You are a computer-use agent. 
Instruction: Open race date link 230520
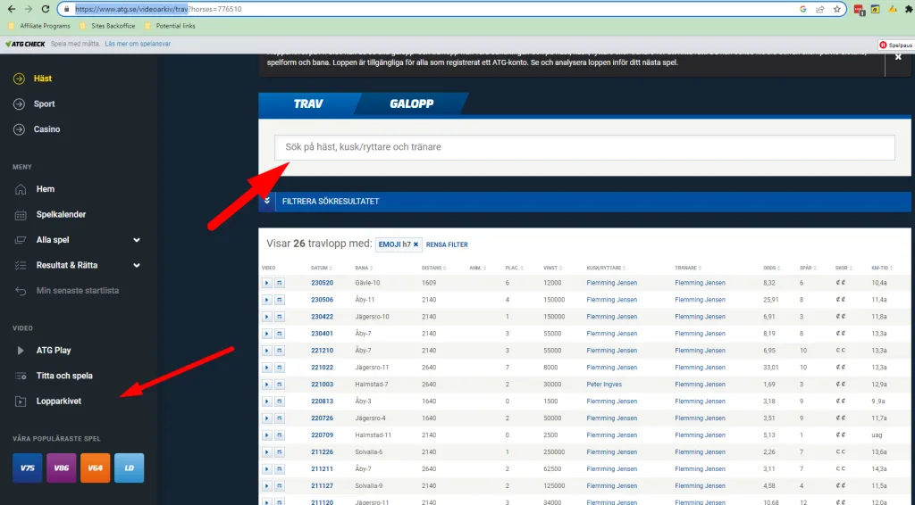point(322,283)
